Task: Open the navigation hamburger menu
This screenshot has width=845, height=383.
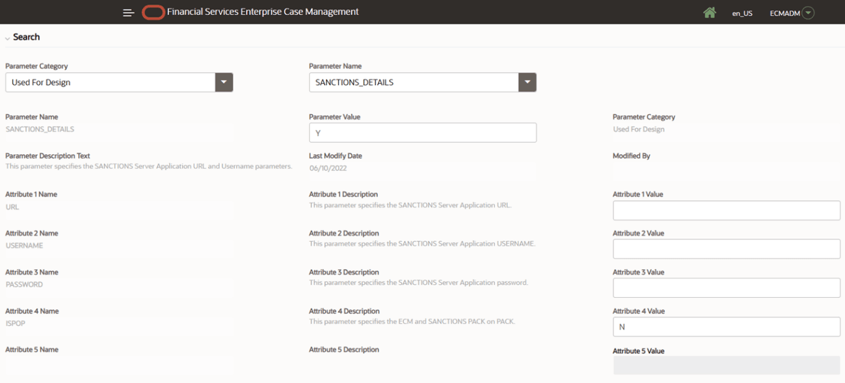Action: (x=128, y=12)
